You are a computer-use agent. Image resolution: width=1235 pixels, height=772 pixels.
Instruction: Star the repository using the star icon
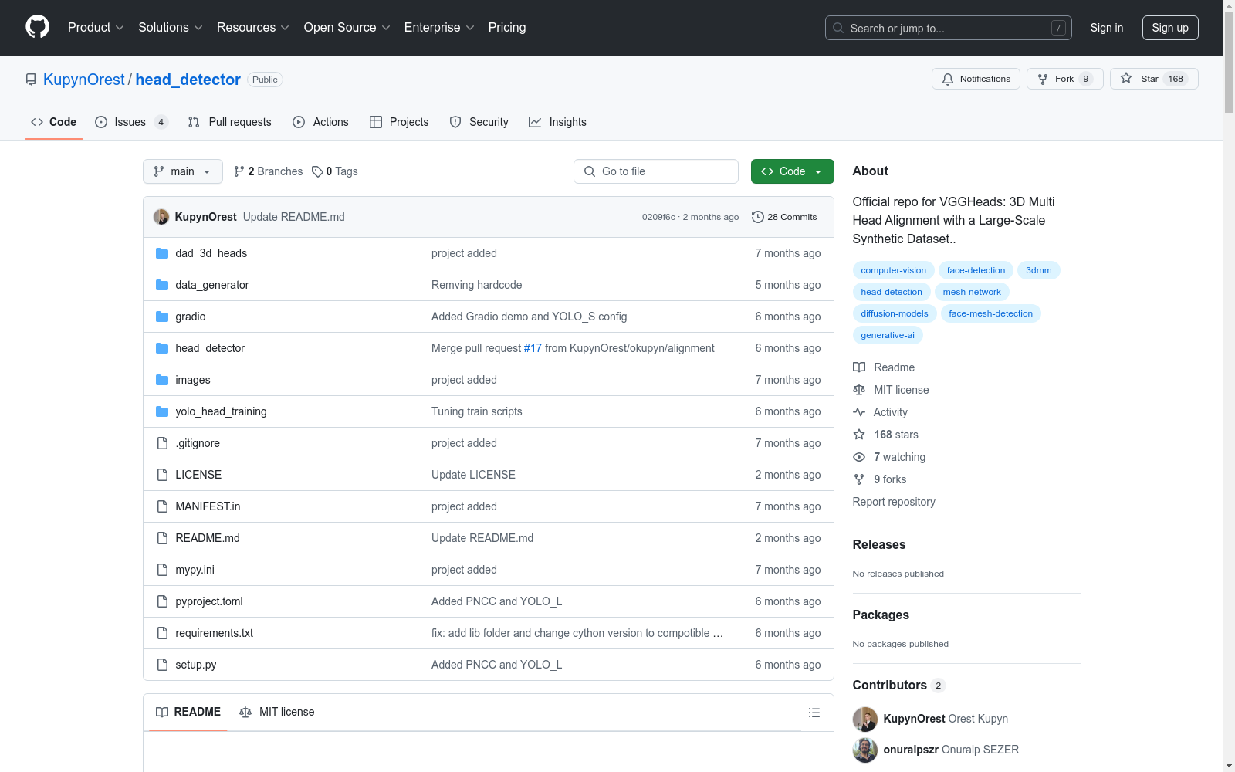(1126, 79)
